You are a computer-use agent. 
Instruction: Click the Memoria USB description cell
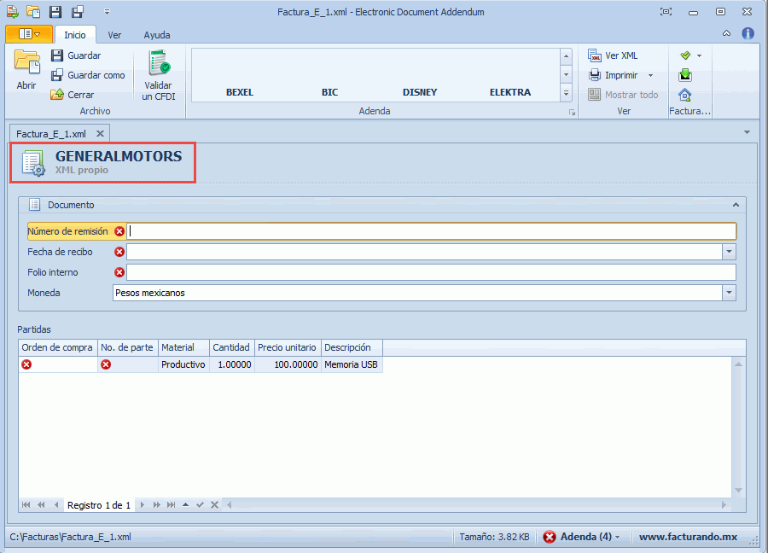tap(352, 364)
